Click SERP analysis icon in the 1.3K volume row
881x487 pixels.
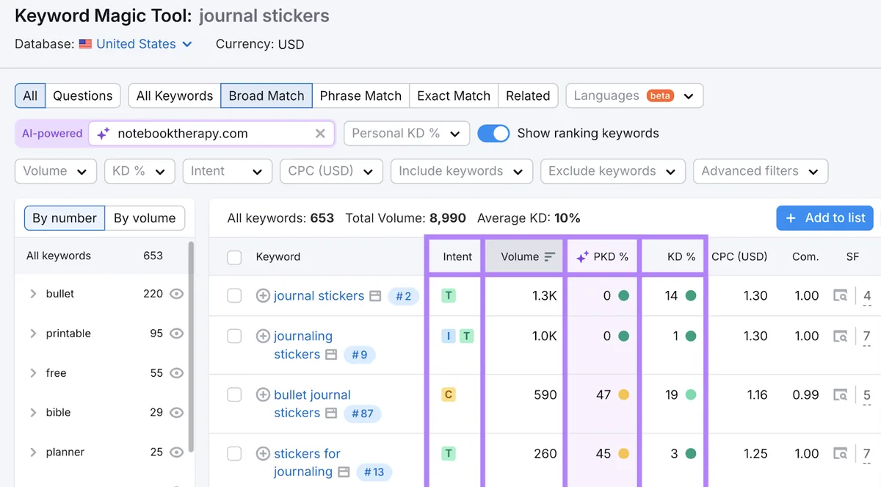[840, 296]
